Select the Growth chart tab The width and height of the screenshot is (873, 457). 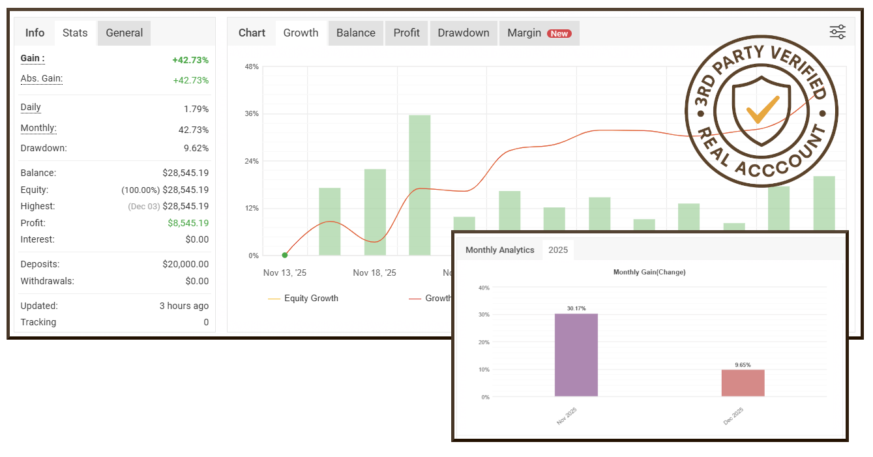coord(301,33)
